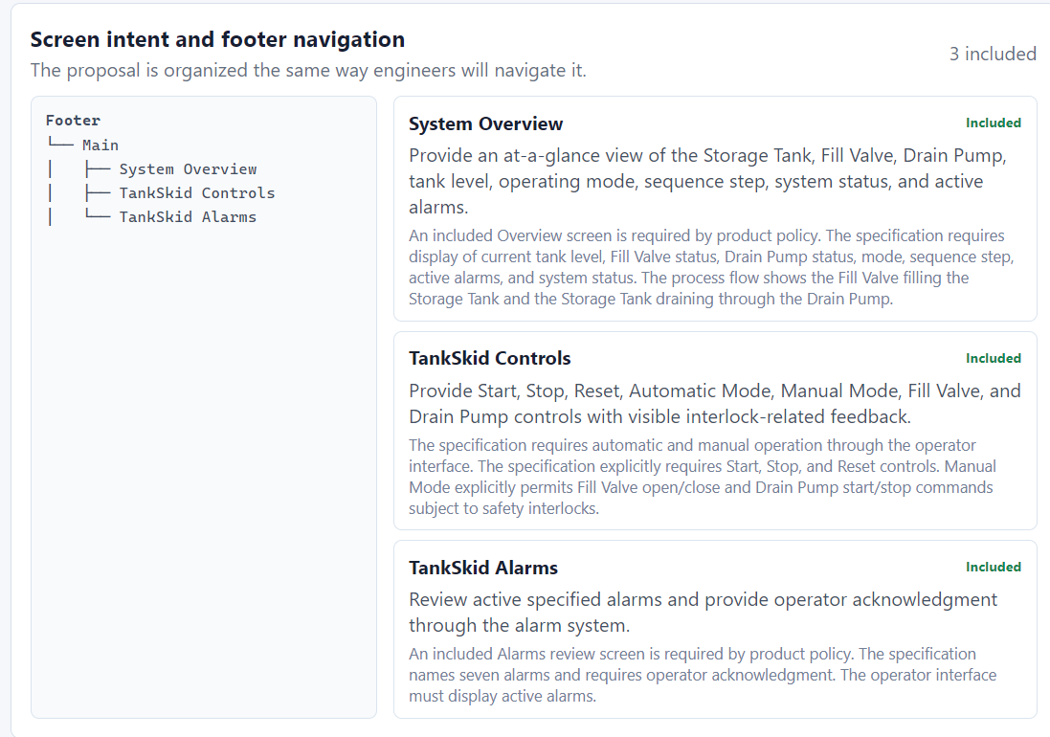Click the Alarms rationale paragraph about seven alarms
1050x737 pixels.
[x=703, y=675]
